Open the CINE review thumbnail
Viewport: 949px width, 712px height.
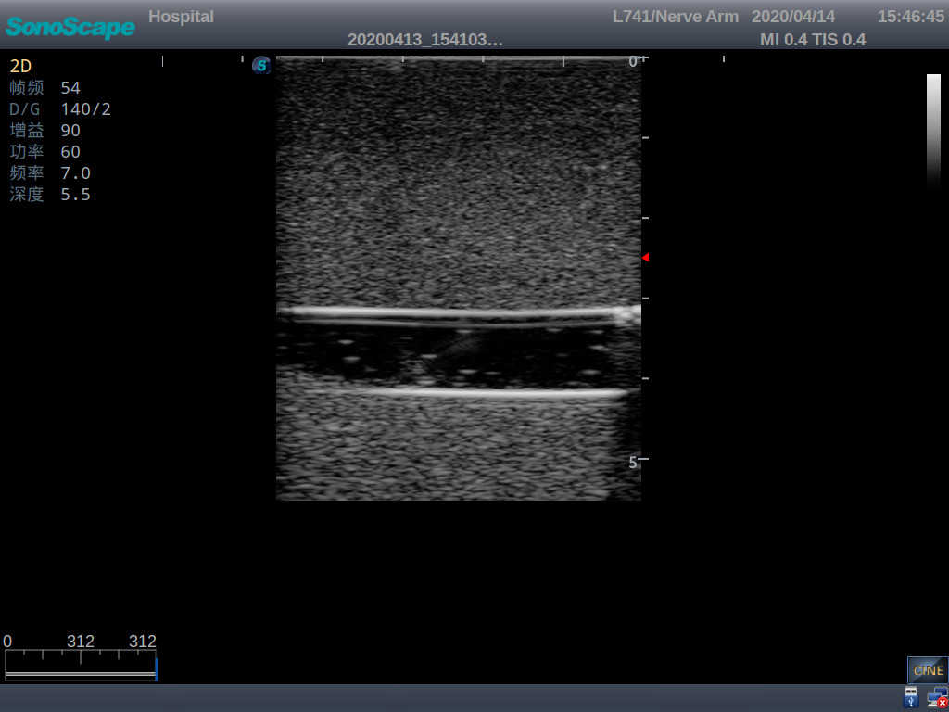[x=928, y=669]
